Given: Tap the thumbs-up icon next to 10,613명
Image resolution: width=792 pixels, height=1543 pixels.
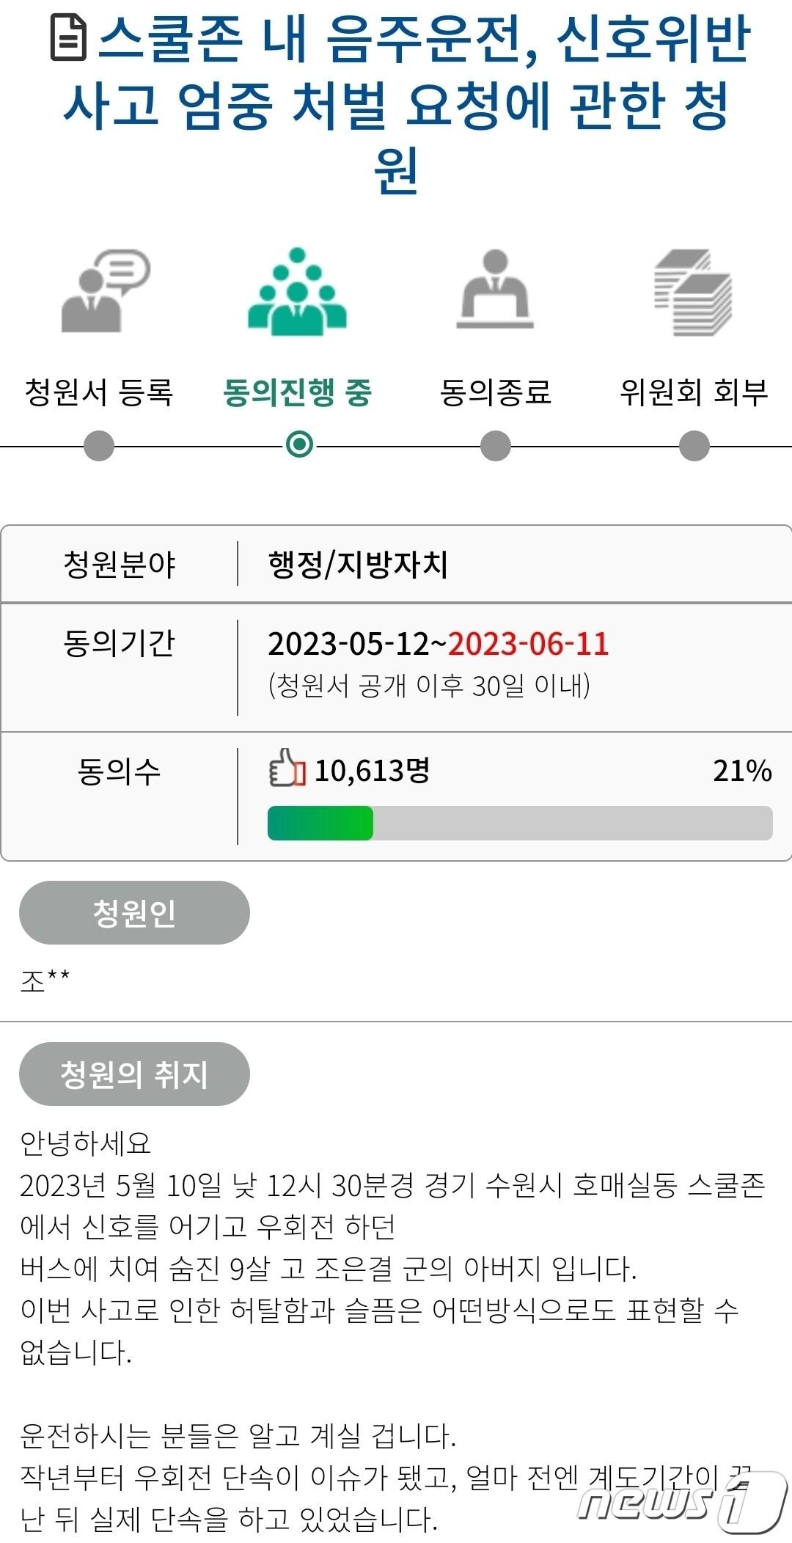Looking at the screenshot, I should click(x=287, y=768).
